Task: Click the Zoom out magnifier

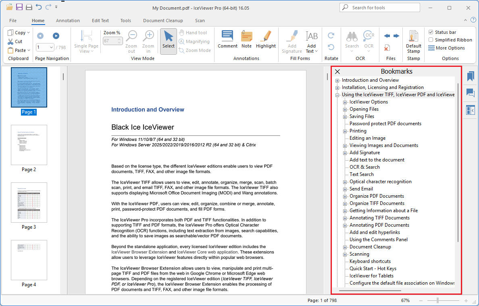Action: [131, 42]
